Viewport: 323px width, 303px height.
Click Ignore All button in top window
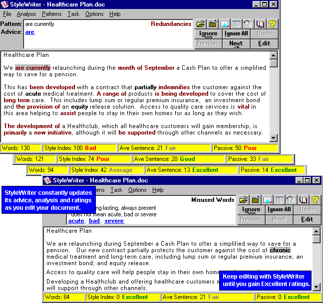point(236,34)
